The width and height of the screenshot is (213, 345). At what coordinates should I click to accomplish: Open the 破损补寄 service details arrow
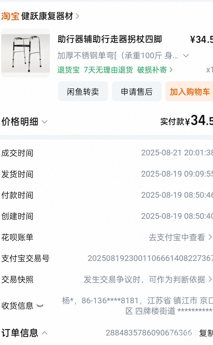(171, 70)
